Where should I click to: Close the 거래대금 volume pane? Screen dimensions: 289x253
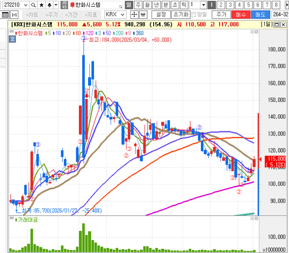pyautogui.click(x=256, y=219)
